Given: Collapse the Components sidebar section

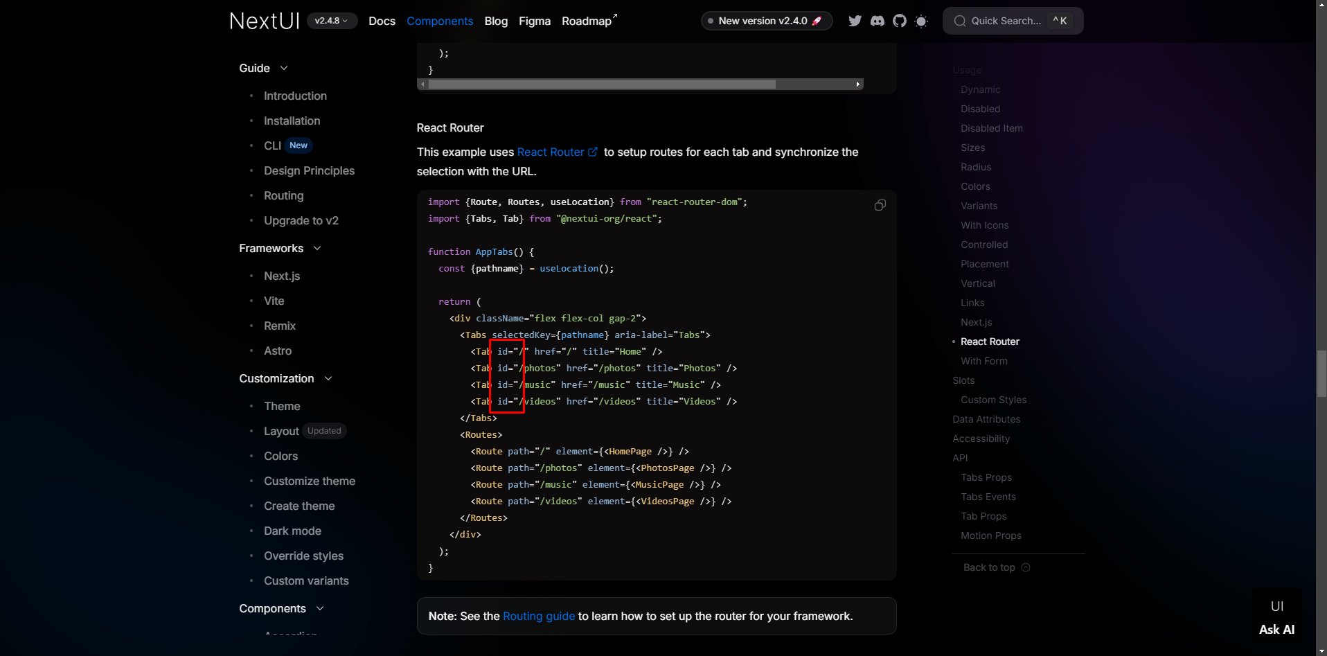Looking at the screenshot, I should pos(281,608).
